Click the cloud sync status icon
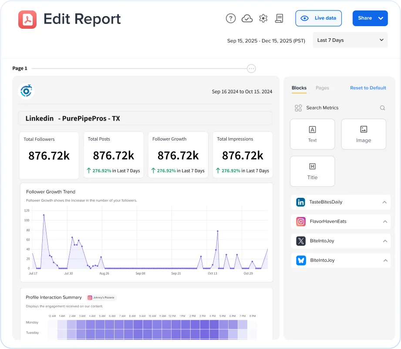Viewport: 401px width, 349px height. click(247, 18)
